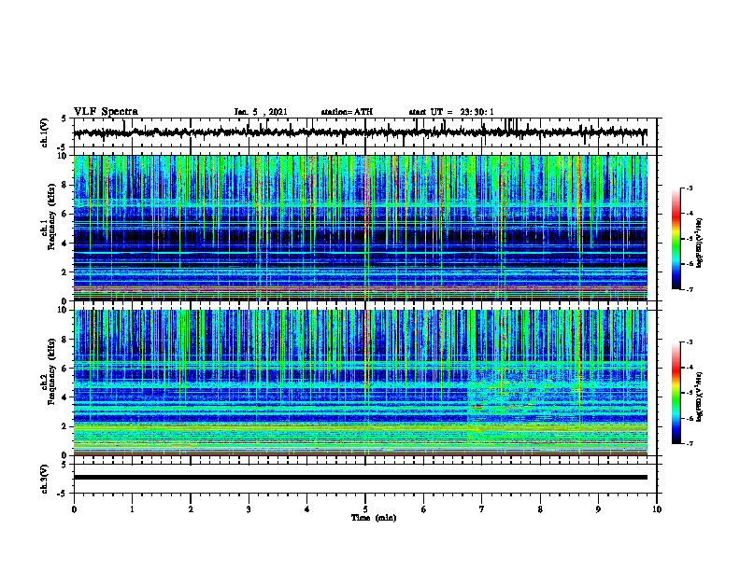
Task: Select the "Jan. 5, 2021" date label
Action: click(x=261, y=112)
